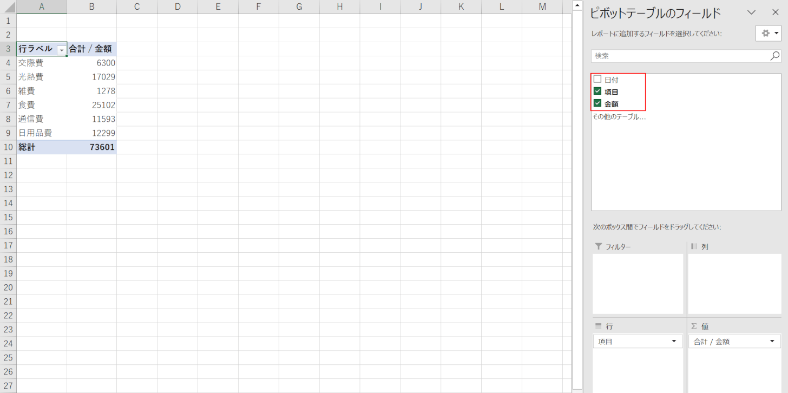Image resolution: width=788 pixels, height=393 pixels.
Task: Click cell containing 通信費
Action: click(42, 119)
